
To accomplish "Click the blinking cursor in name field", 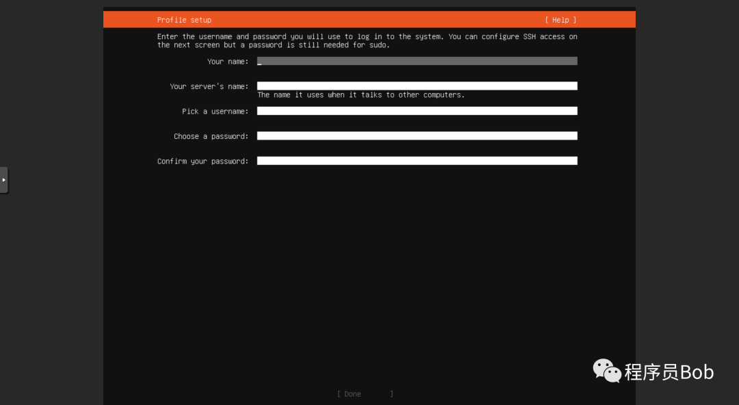I will pyautogui.click(x=259, y=62).
